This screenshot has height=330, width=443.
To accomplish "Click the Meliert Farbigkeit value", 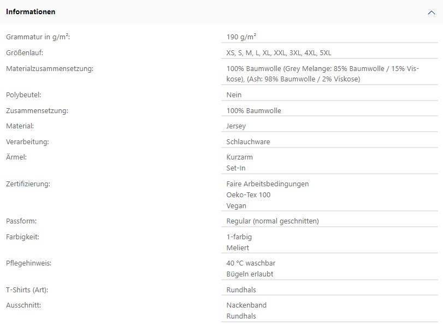I will [x=238, y=248].
